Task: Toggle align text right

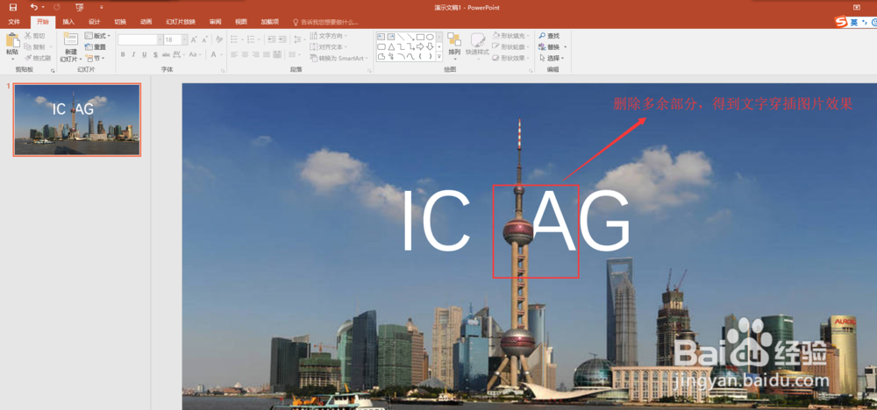Action: [x=255, y=54]
